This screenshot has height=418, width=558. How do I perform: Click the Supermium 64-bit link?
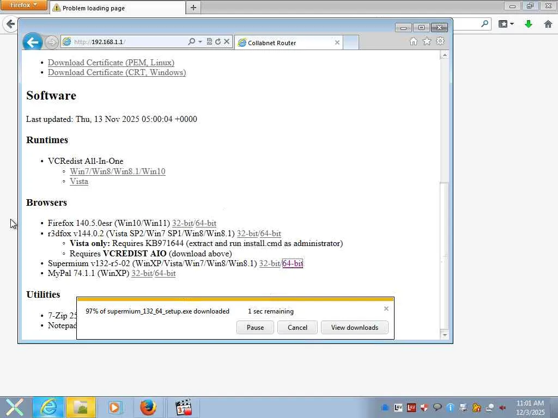coord(293,263)
